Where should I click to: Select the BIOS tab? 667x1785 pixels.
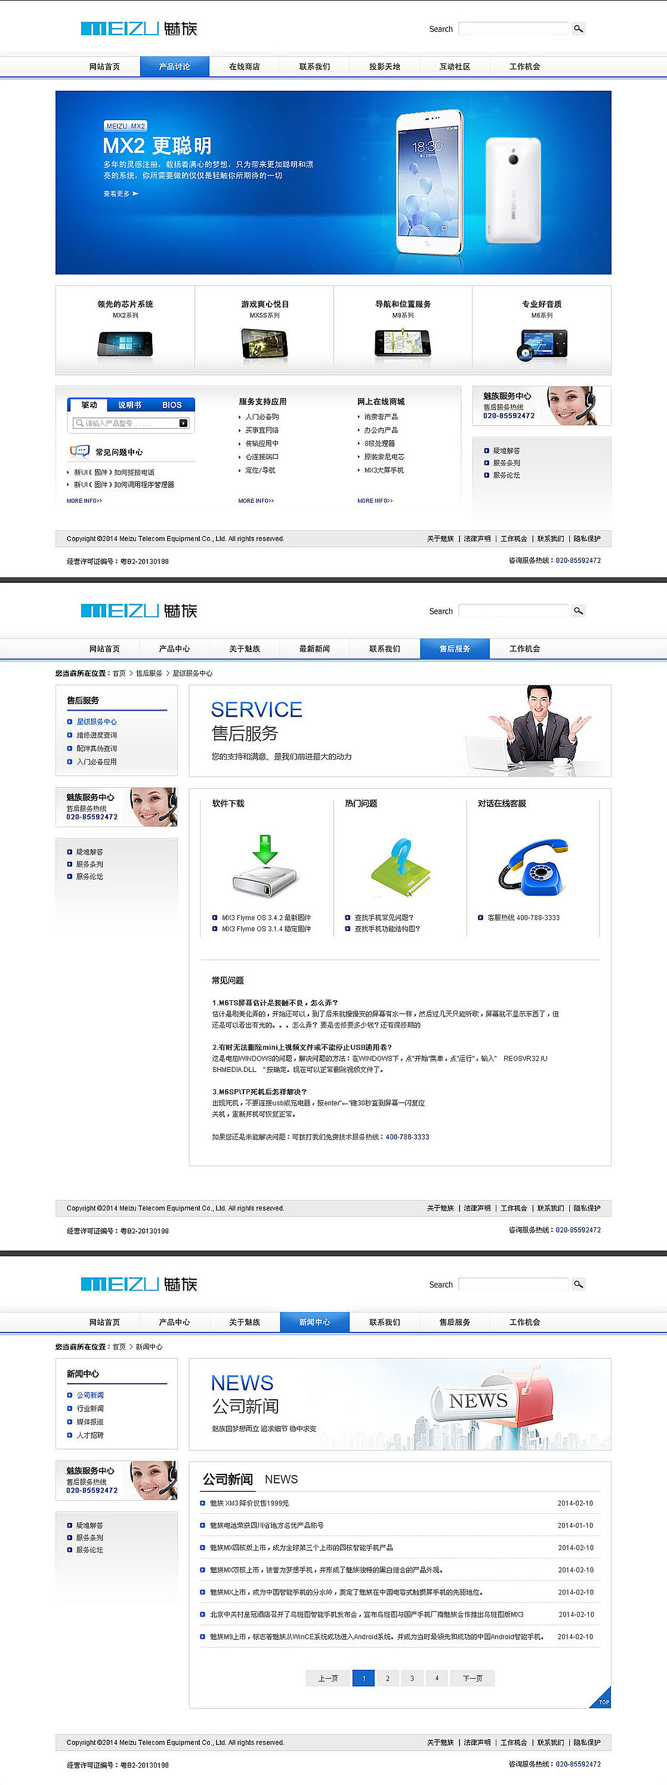click(172, 405)
